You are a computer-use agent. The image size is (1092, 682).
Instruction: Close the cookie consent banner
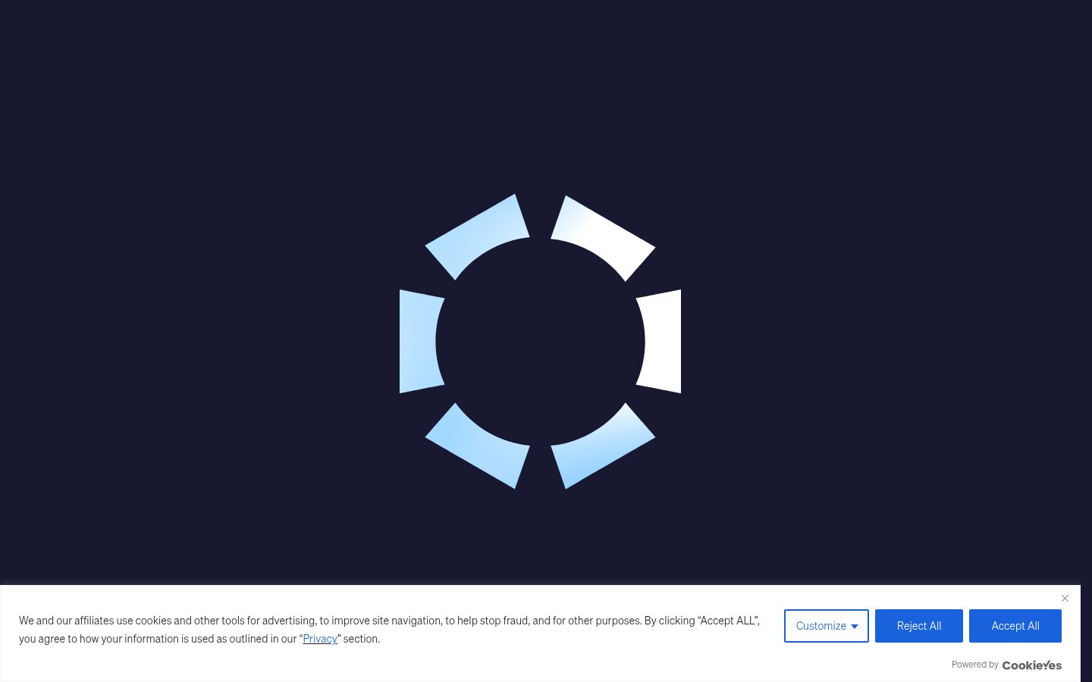point(1065,598)
